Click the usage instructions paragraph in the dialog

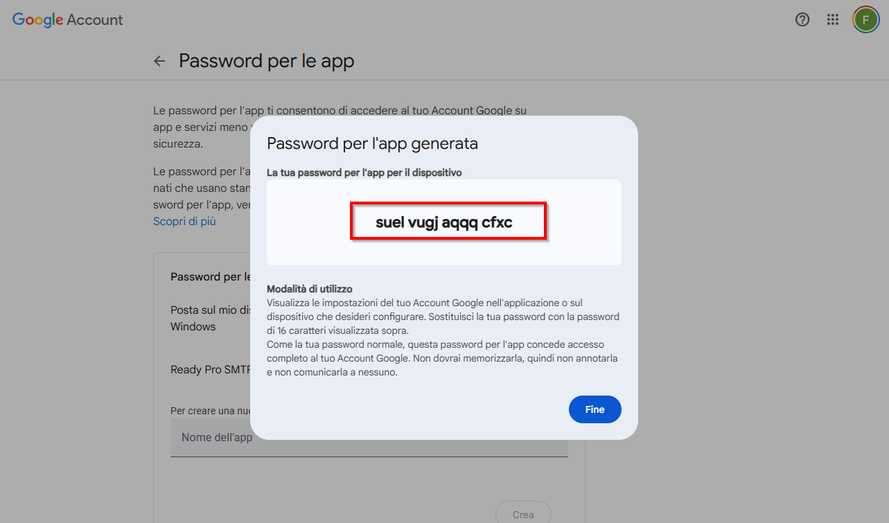point(443,337)
